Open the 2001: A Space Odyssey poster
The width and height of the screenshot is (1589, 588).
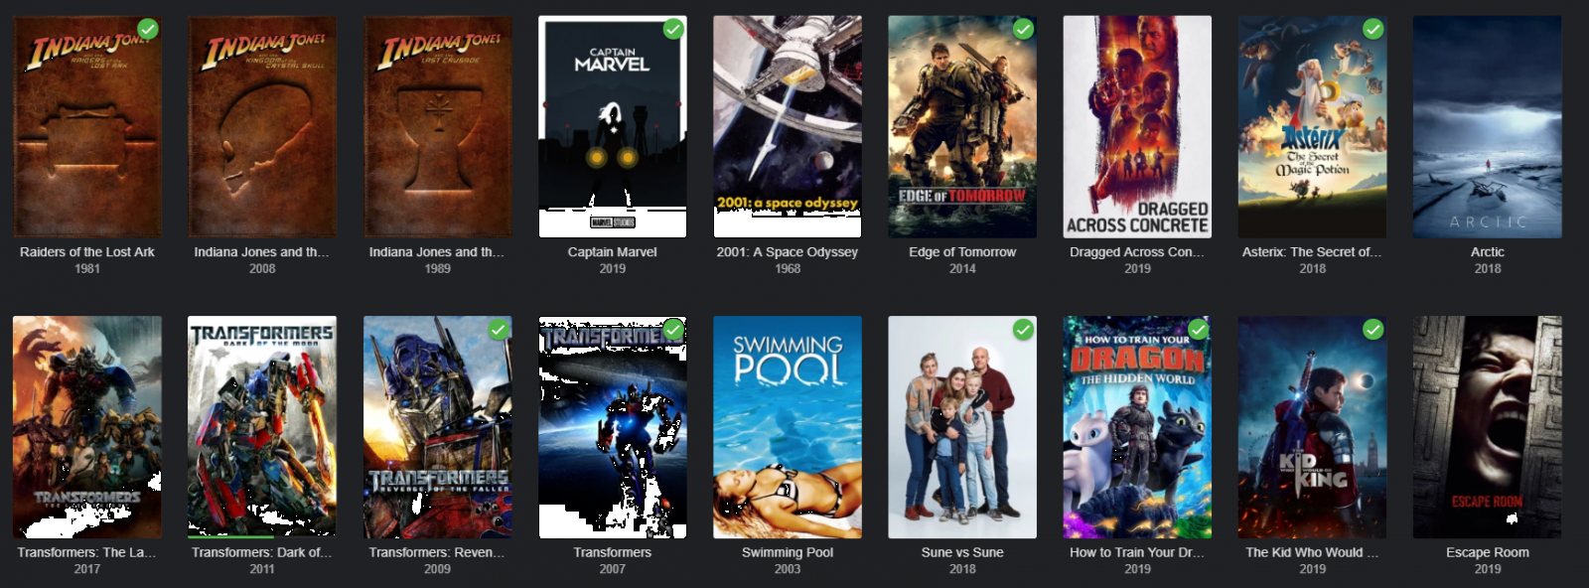tap(788, 127)
